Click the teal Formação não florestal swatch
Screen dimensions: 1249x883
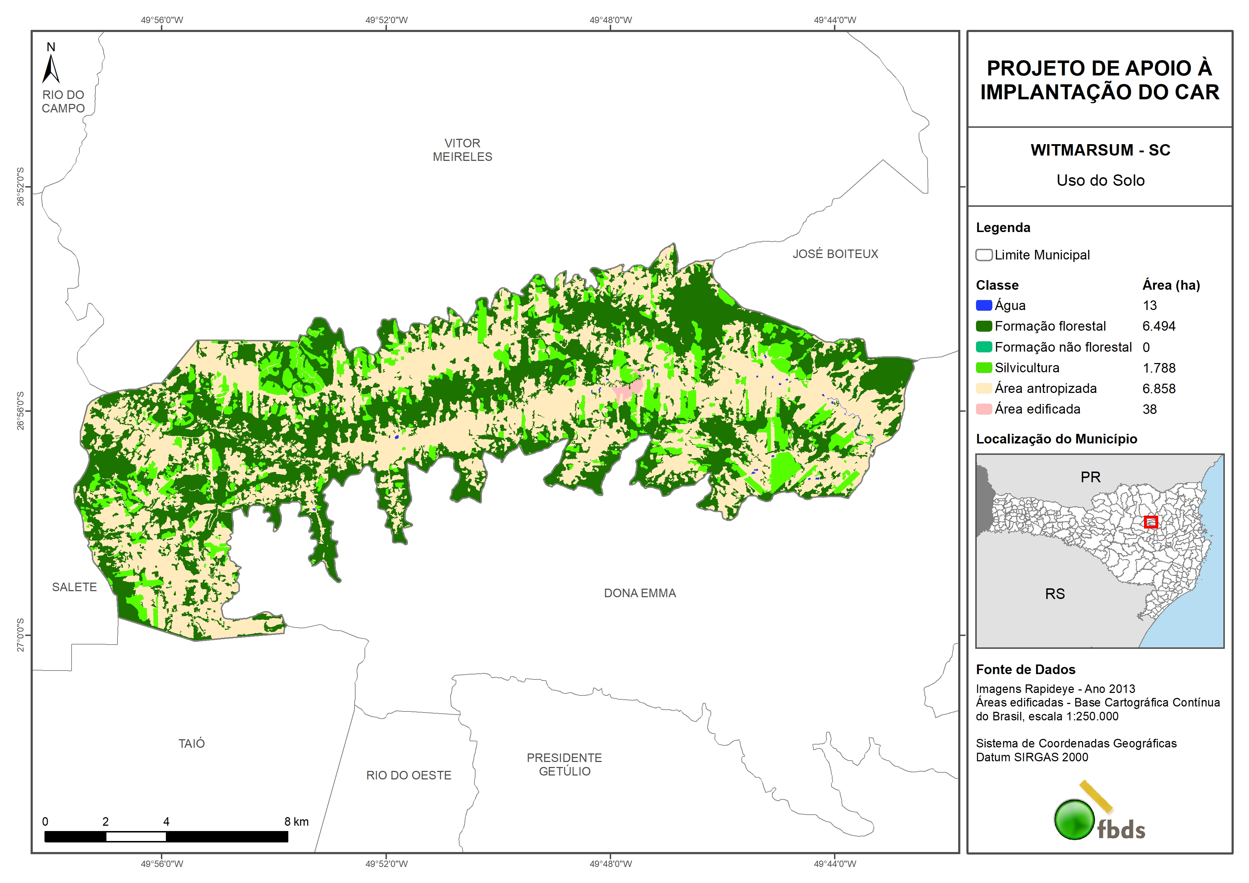point(983,347)
